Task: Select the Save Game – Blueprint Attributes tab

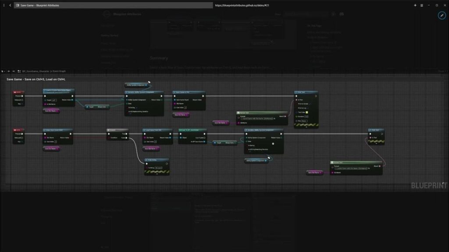Action: pos(39,5)
